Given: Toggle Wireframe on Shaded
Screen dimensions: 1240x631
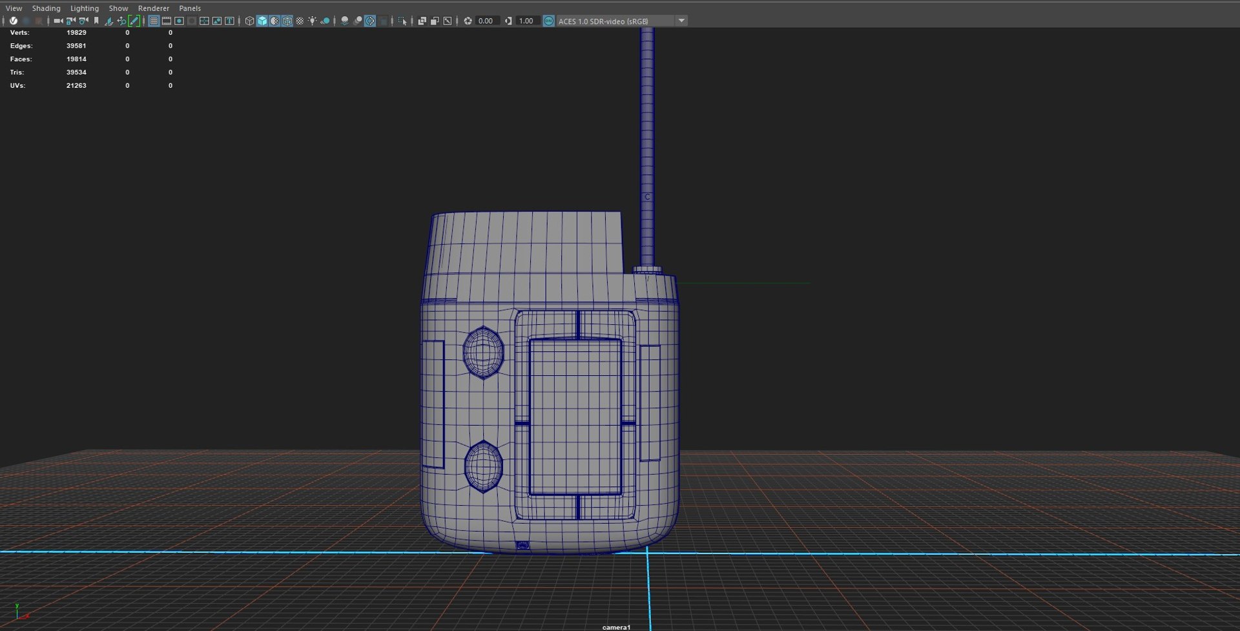Looking at the screenshot, I should click(x=287, y=21).
